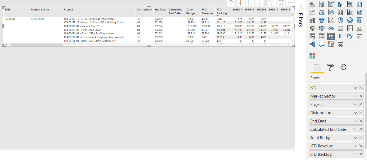The image size is (367, 160).
Task: Add the Q&A speech bubble visual
Action: coord(322,44)
